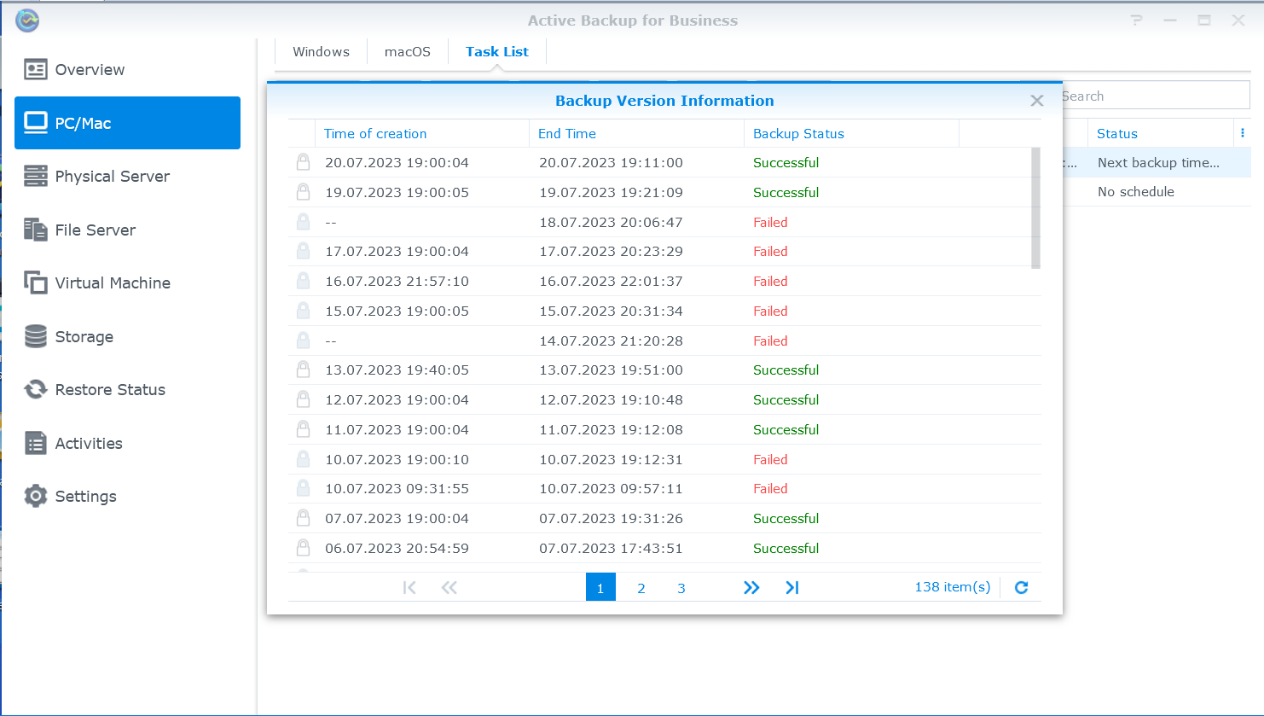Switch to the macOS tab

[408, 52]
